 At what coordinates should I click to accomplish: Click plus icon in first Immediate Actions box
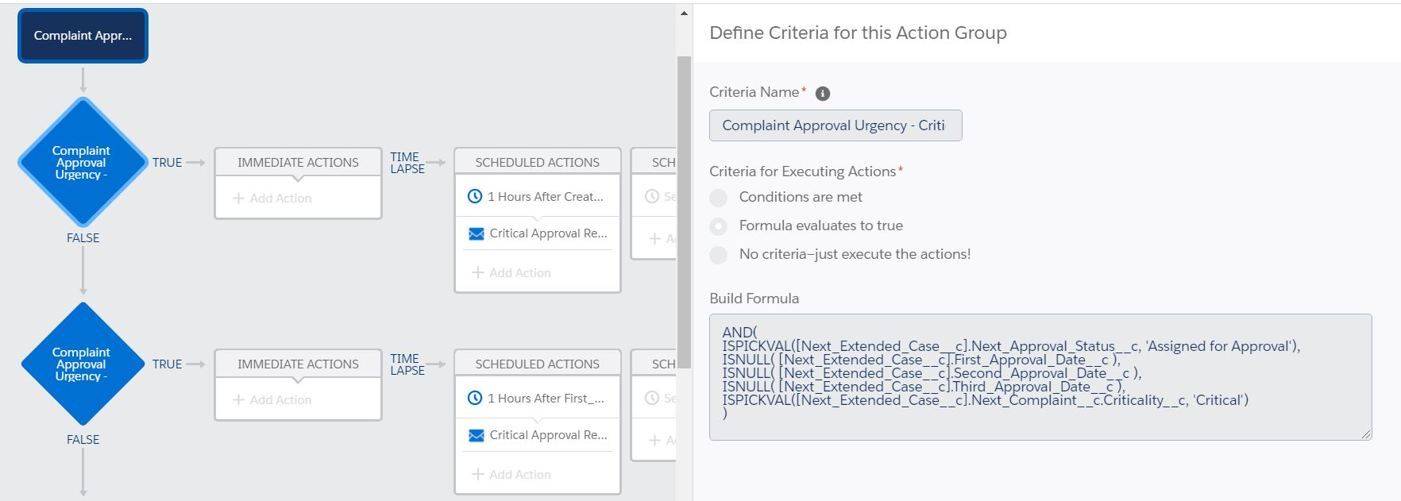pyautogui.click(x=238, y=198)
